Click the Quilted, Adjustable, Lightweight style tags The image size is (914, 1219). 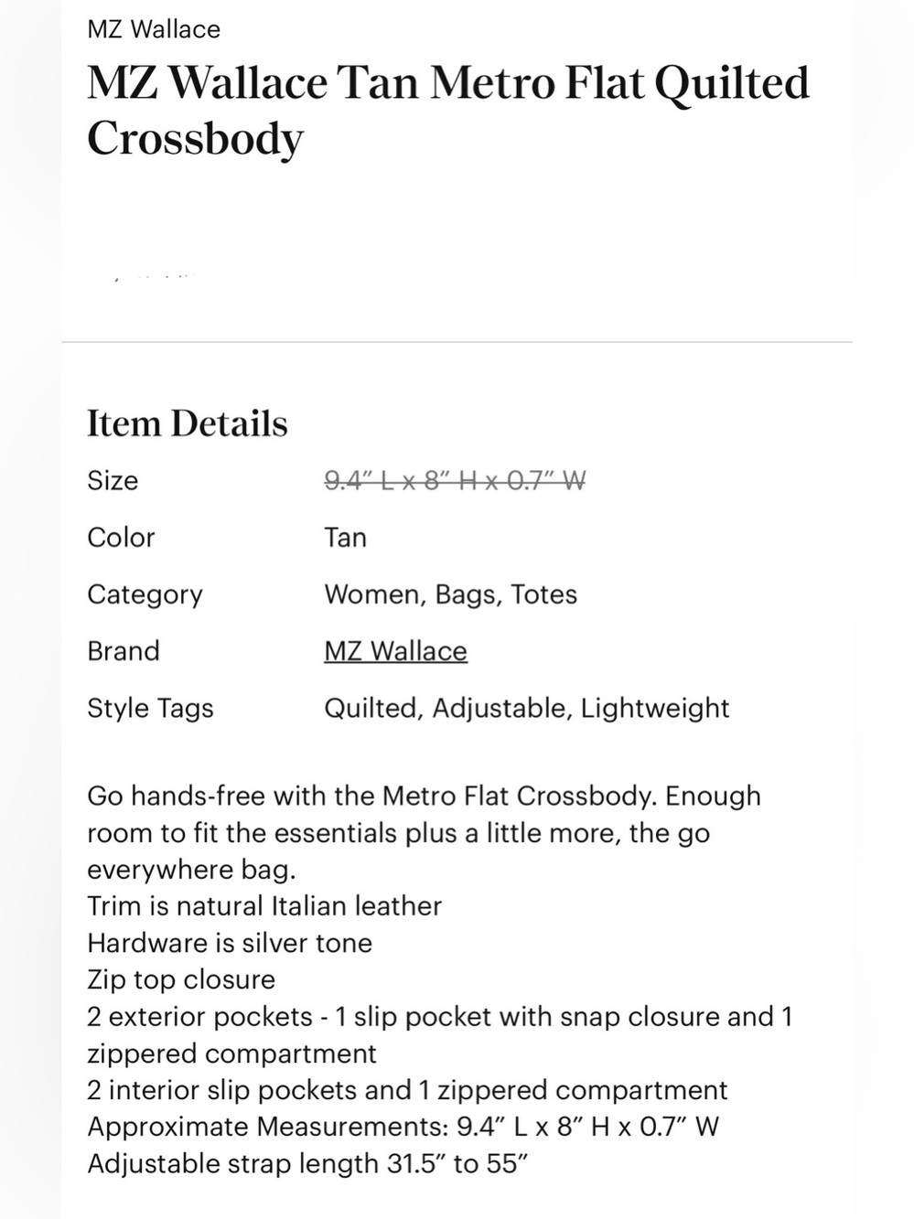point(526,708)
